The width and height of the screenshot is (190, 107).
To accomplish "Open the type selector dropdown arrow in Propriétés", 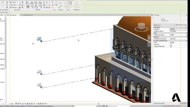I will pyautogui.click(x=187, y=20).
